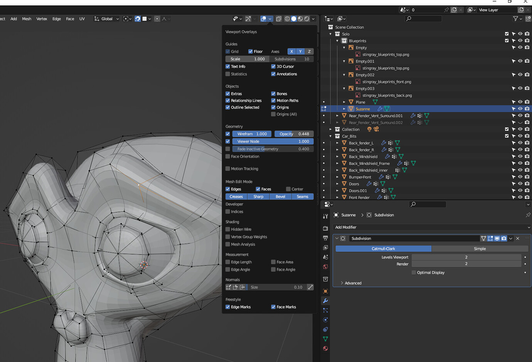
Task: Switch to wireframe viewport shading
Action: click(x=287, y=18)
